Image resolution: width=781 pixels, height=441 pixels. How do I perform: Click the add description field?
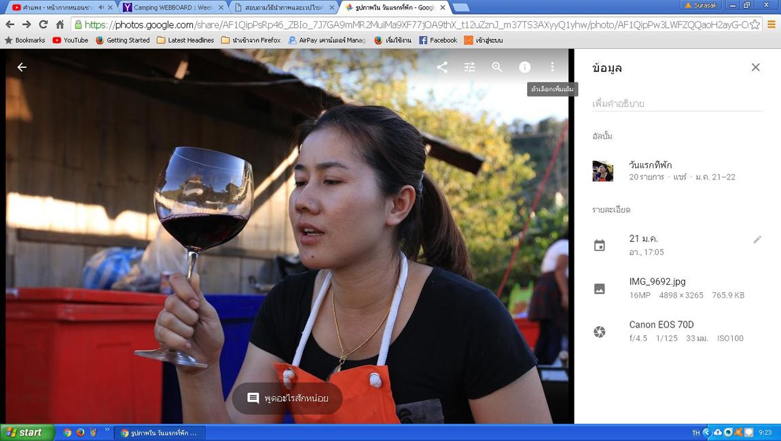pyautogui.click(x=676, y=104)
